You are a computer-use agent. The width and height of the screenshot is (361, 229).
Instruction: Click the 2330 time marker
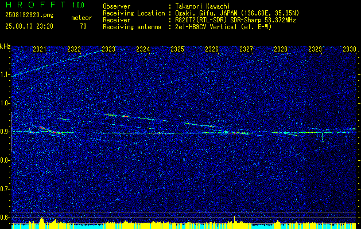(x=350, y=49)
